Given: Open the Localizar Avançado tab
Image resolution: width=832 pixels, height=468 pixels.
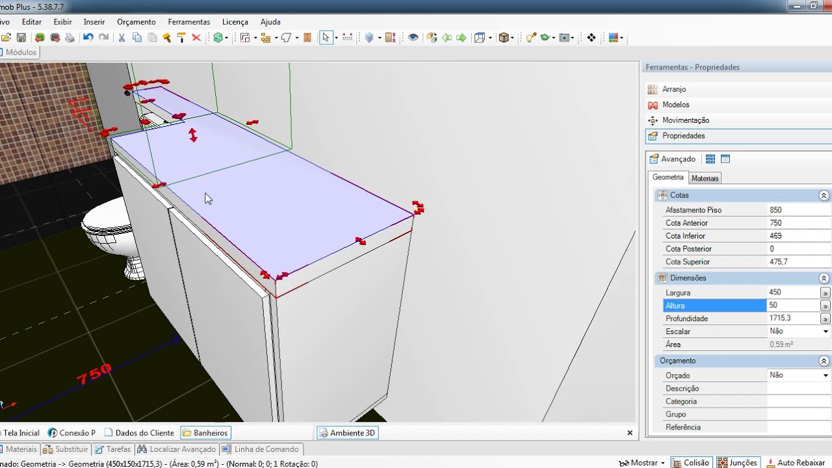Looking at the screenshot, I should click(x=177, y=449).
